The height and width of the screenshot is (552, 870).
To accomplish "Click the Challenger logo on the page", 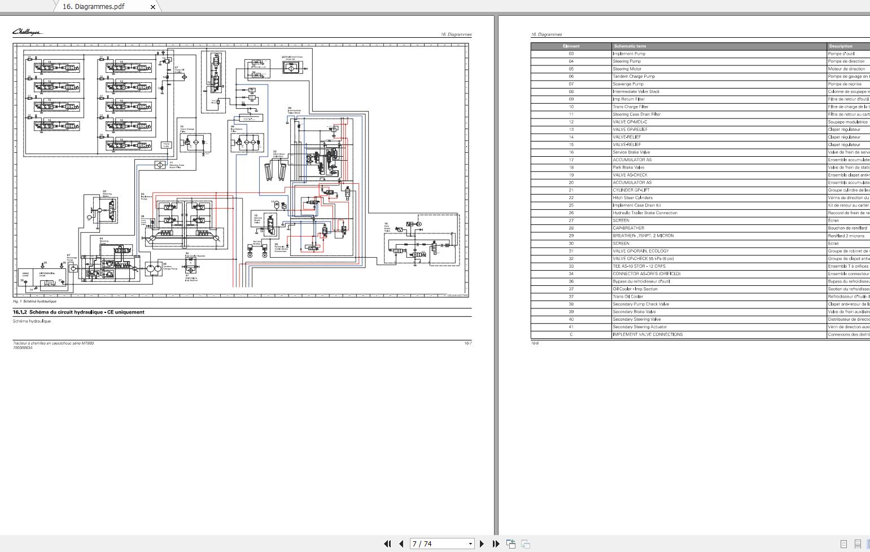I will 27,32.
